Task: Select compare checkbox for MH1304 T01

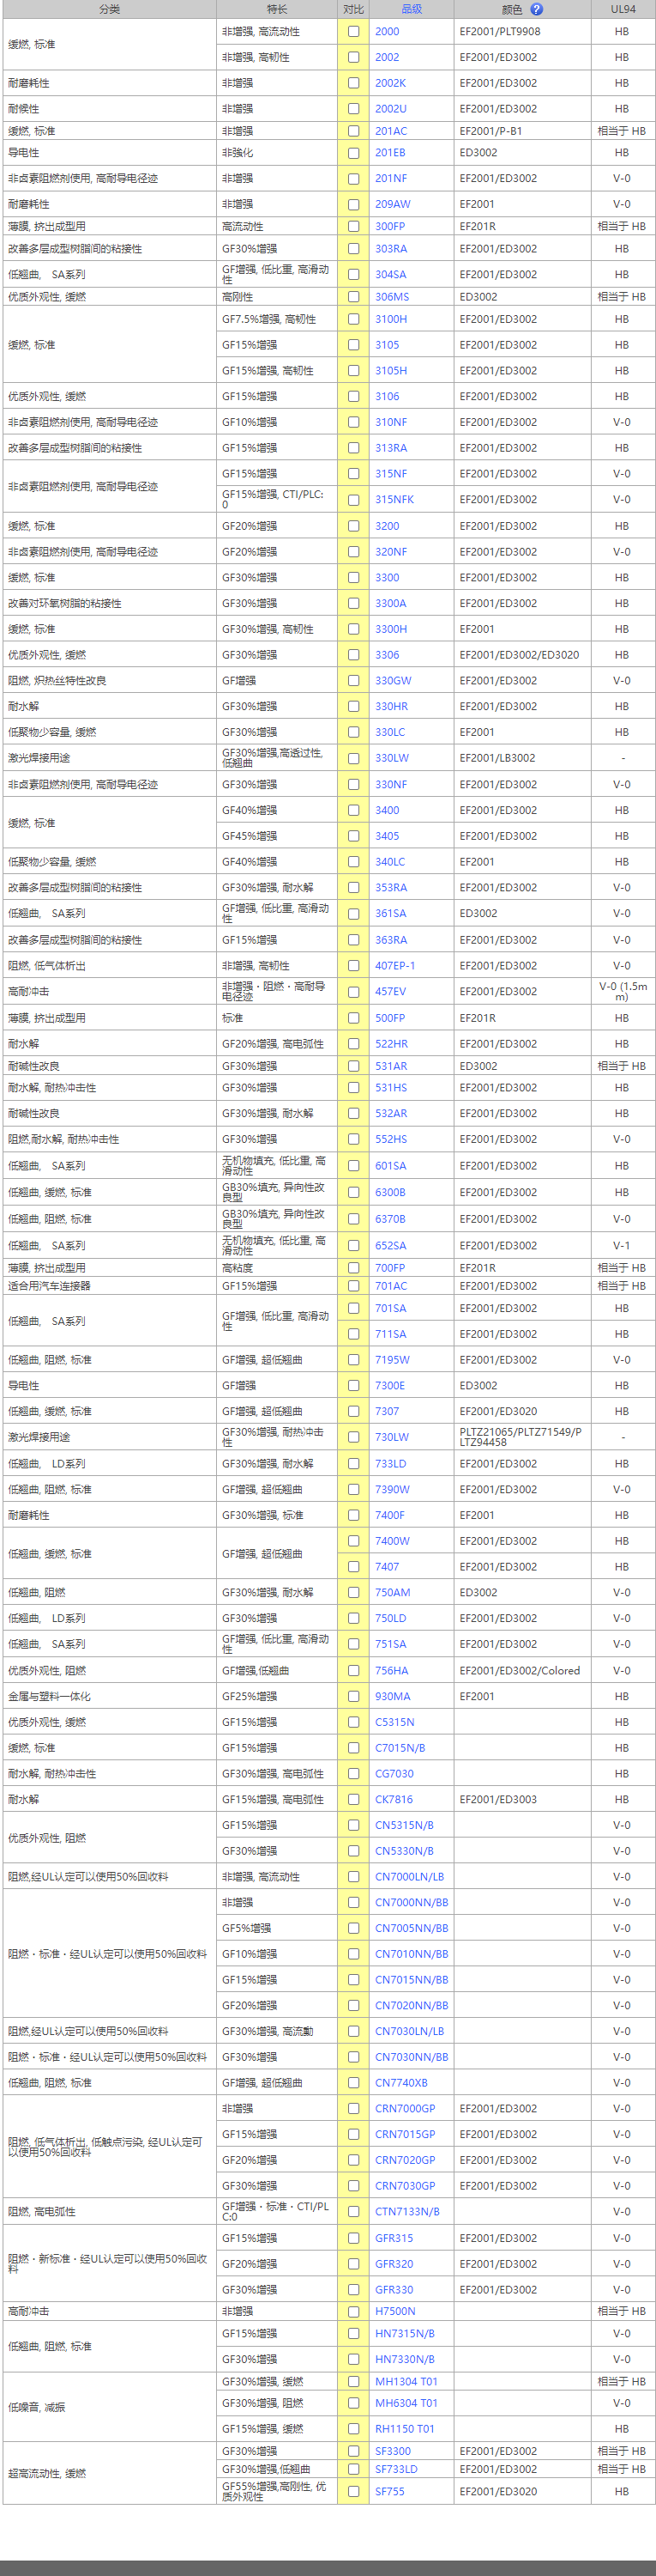Action: tap(353, 2381)
